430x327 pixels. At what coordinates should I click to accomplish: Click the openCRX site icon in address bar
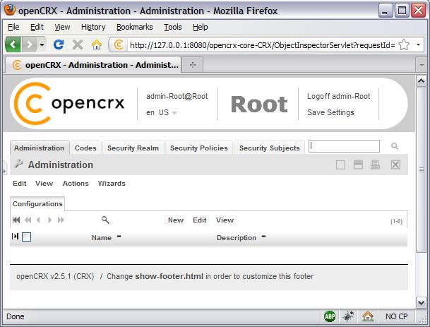(x=119, y=44)
